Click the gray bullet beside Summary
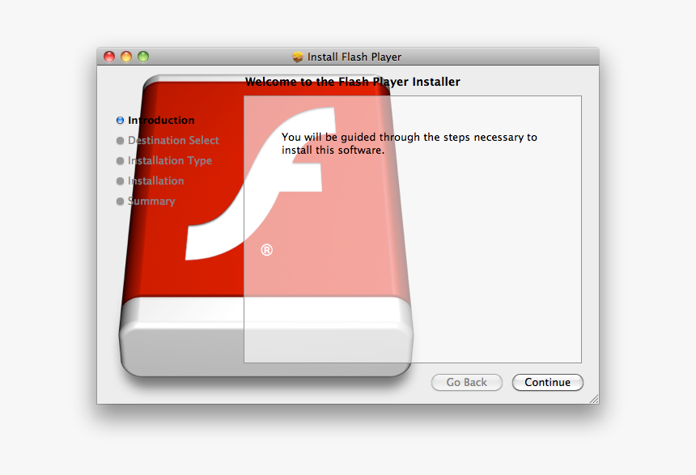Viewport: 696px width, 475px height. pos(120,201)
